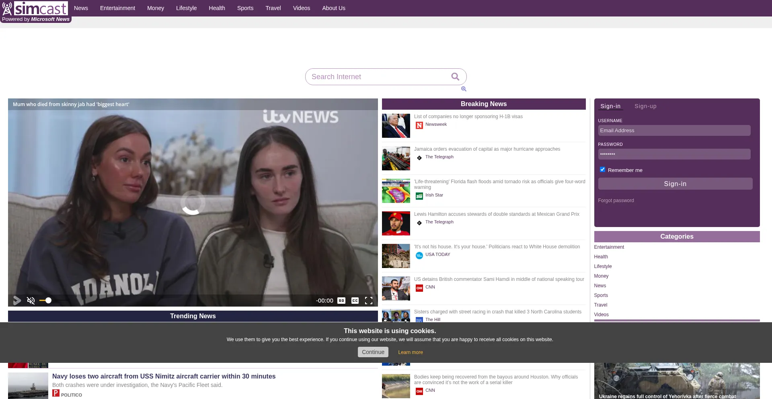Screen dimensions: 772x399
Task: Click the search magnifier icon
Action: pyautogui.click(x=455, y=77)
